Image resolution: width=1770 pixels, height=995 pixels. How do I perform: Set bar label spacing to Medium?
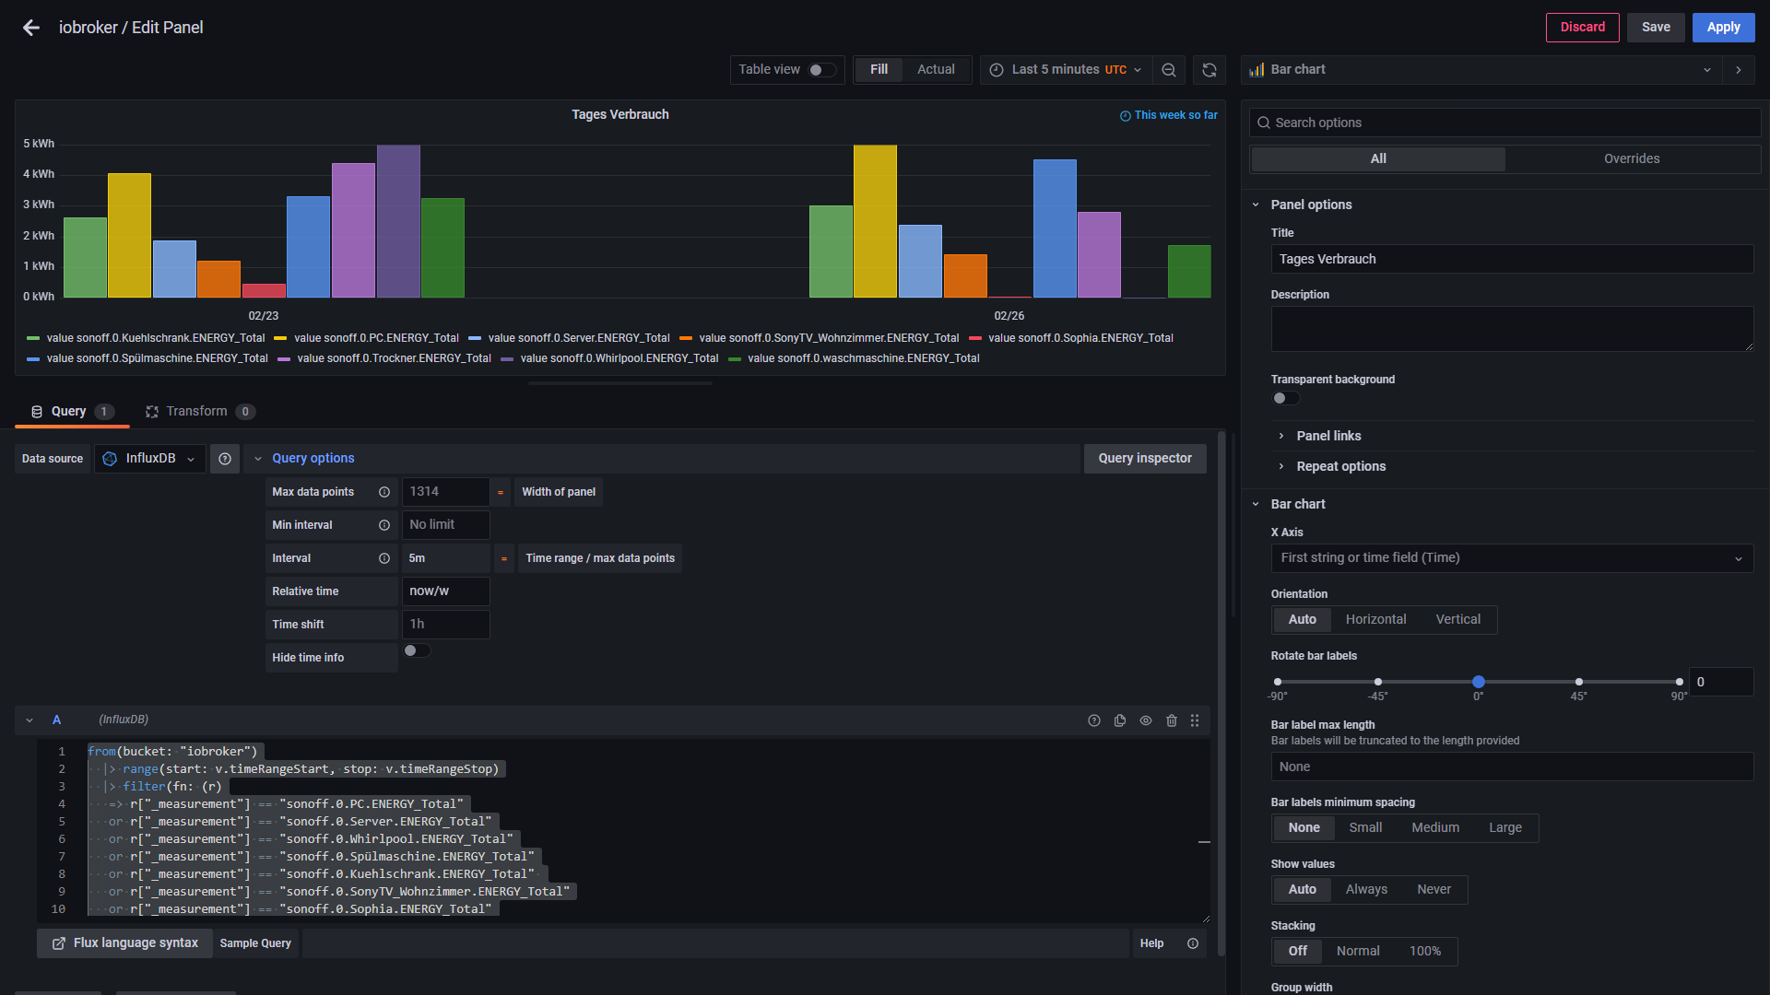(1435, 828)
